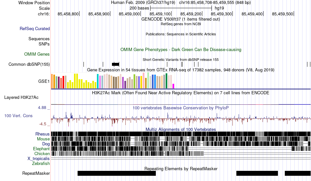Select the Chicken alignment label
Screen dimensions: 311x181
[x=42, y=154]
